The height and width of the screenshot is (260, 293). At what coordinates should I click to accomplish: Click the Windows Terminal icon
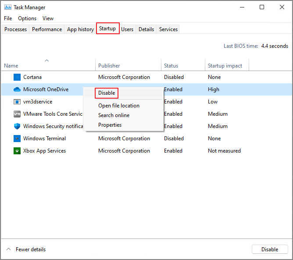[x=17, y=139]
